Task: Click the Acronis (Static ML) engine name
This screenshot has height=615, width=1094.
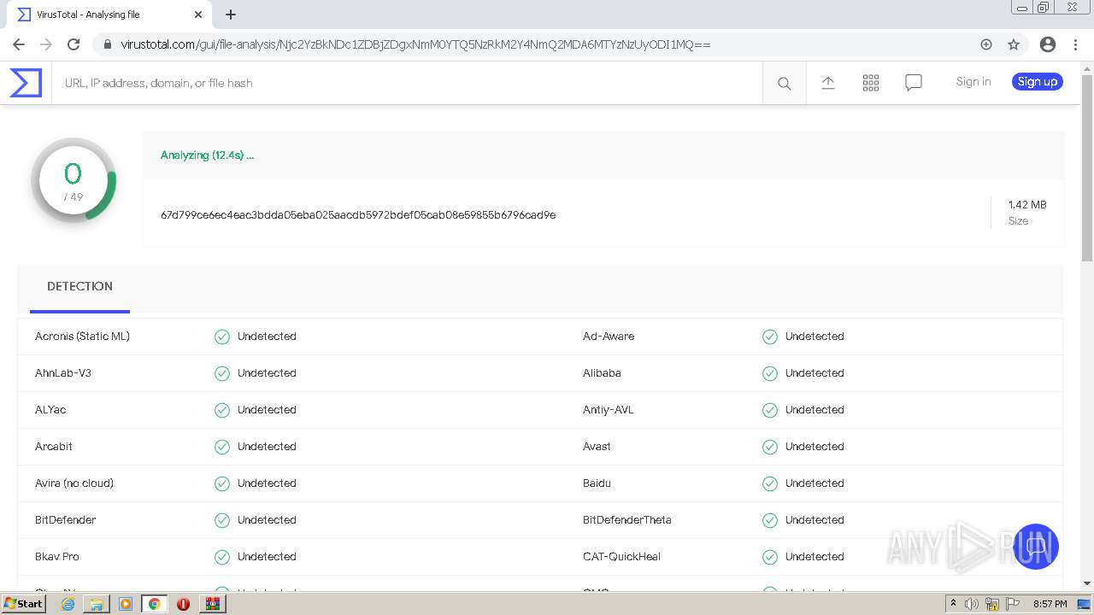Action: point(82,337)
